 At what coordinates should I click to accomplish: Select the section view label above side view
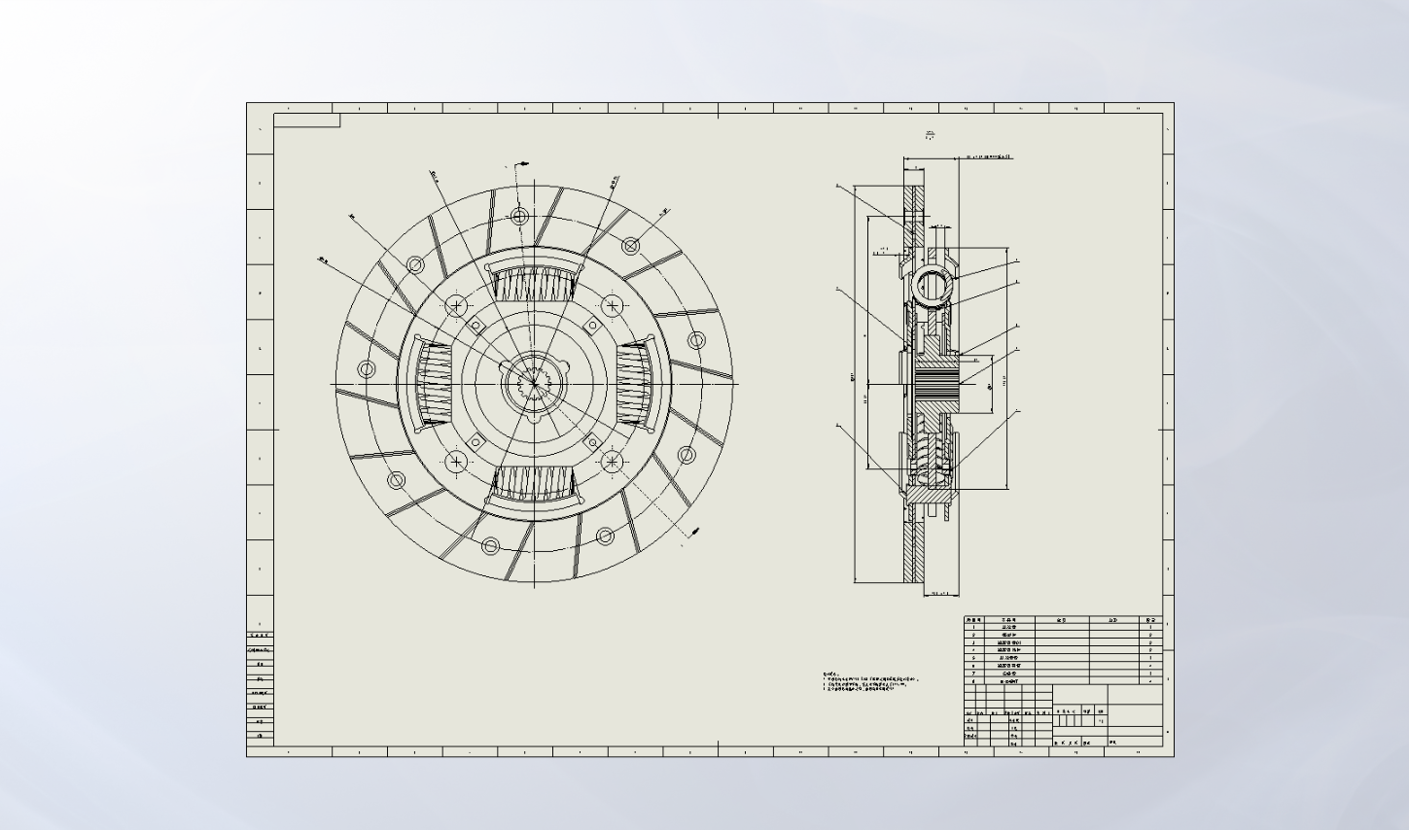[x=931, y=135]
